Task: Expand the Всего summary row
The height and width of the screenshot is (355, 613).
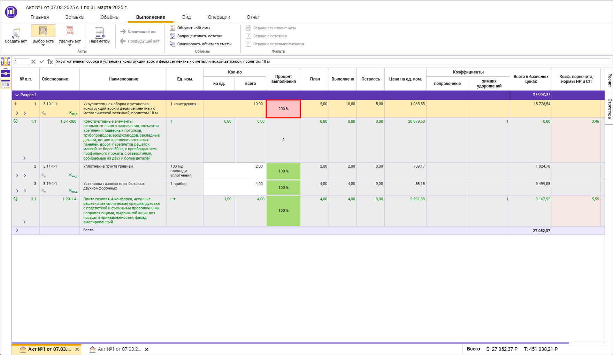Action: pyautogui.click(x=17, y=230)
